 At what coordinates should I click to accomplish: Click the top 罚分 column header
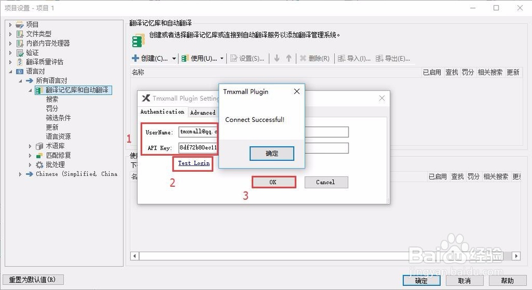(x=468, y=72)
